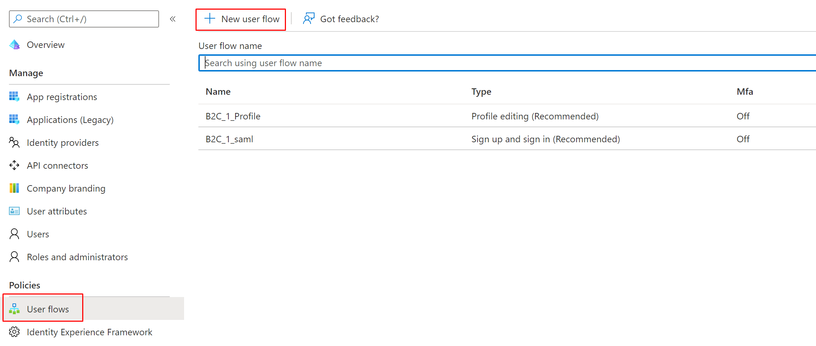
Task: Open the Users menu item
Action: (38, 234)
